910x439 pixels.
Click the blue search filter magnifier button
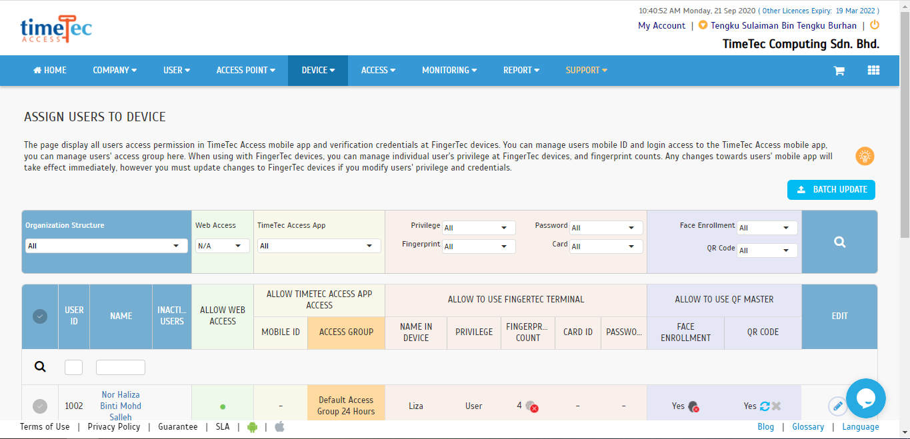(839, 242)
